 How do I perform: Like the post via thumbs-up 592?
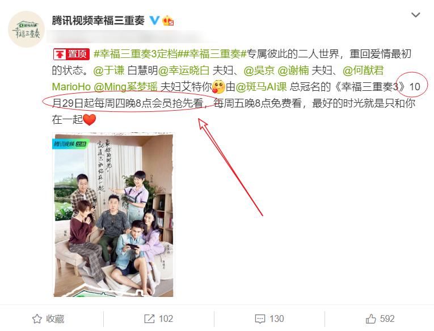pyautogui.click(x=371, y=319)
